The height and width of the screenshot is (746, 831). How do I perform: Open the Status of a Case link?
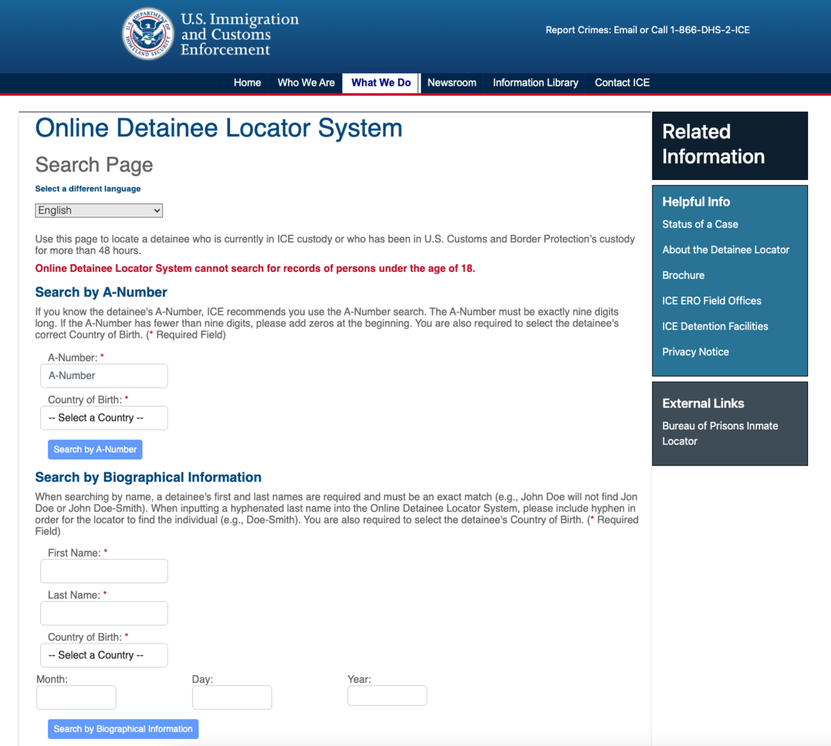pos(700,224)
